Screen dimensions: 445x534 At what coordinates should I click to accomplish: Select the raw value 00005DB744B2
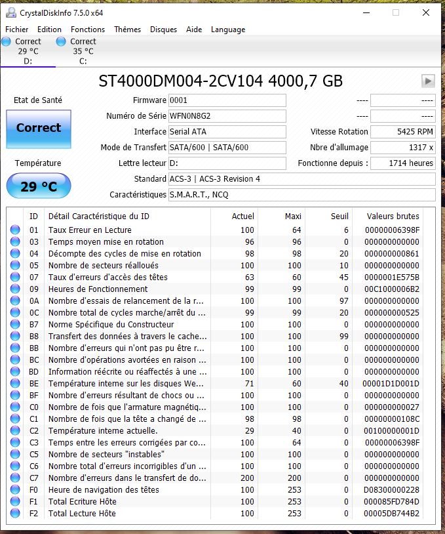pyautogui.click(x=391, y=514)
